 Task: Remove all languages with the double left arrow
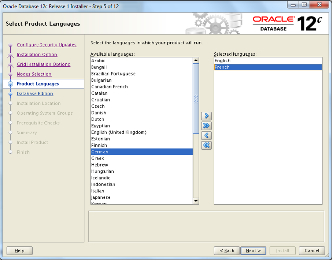coord(206,145)
